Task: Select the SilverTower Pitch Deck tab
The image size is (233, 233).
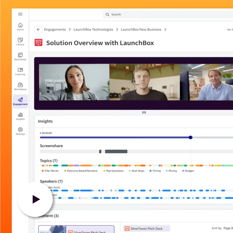Action: [x=147, y=229]
